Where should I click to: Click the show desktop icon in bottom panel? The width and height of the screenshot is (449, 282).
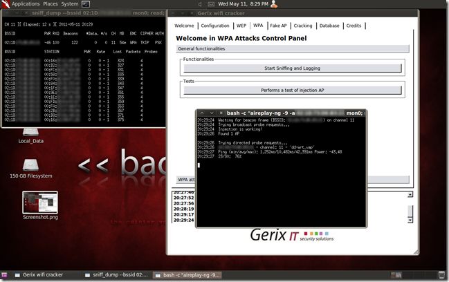coord(4,275)
